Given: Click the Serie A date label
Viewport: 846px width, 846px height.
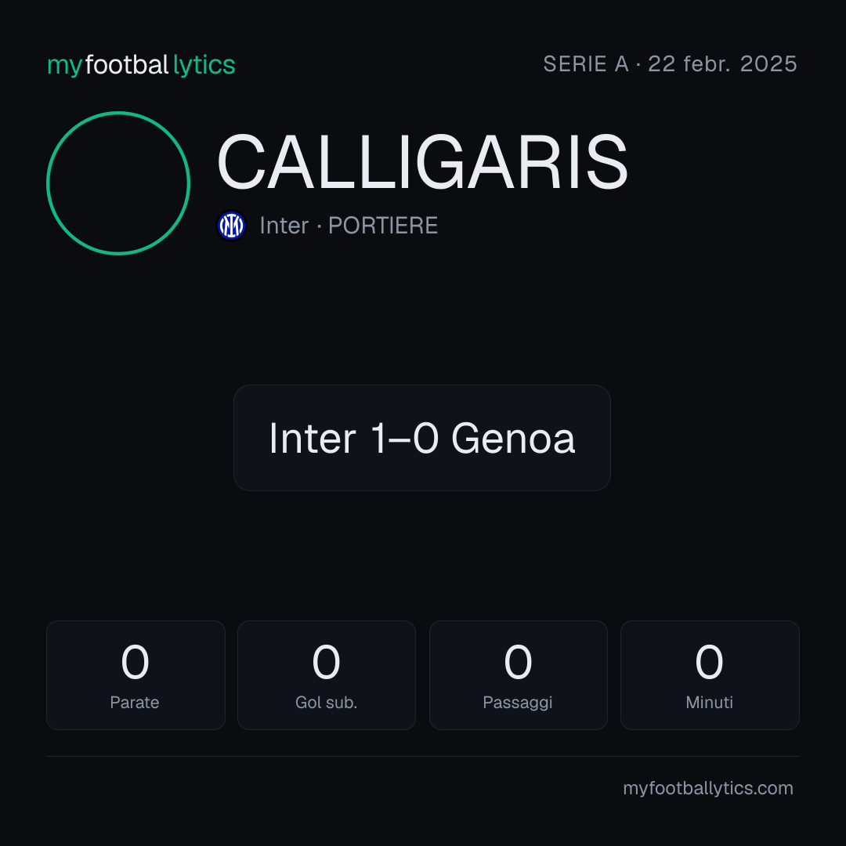Looking at the screenshot, I should [670, 64].
